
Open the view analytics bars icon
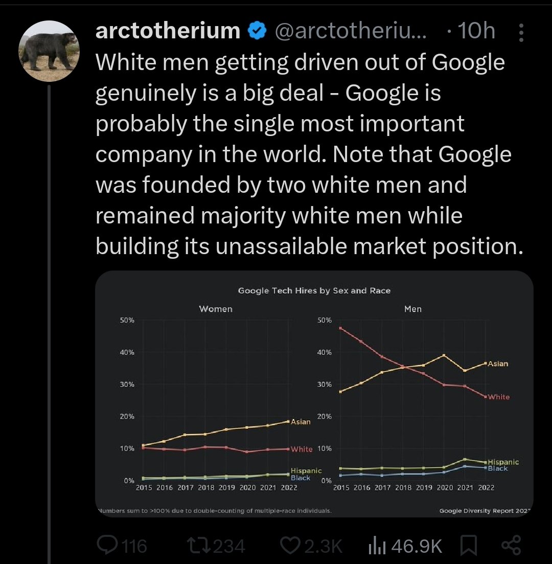(377, 545)
